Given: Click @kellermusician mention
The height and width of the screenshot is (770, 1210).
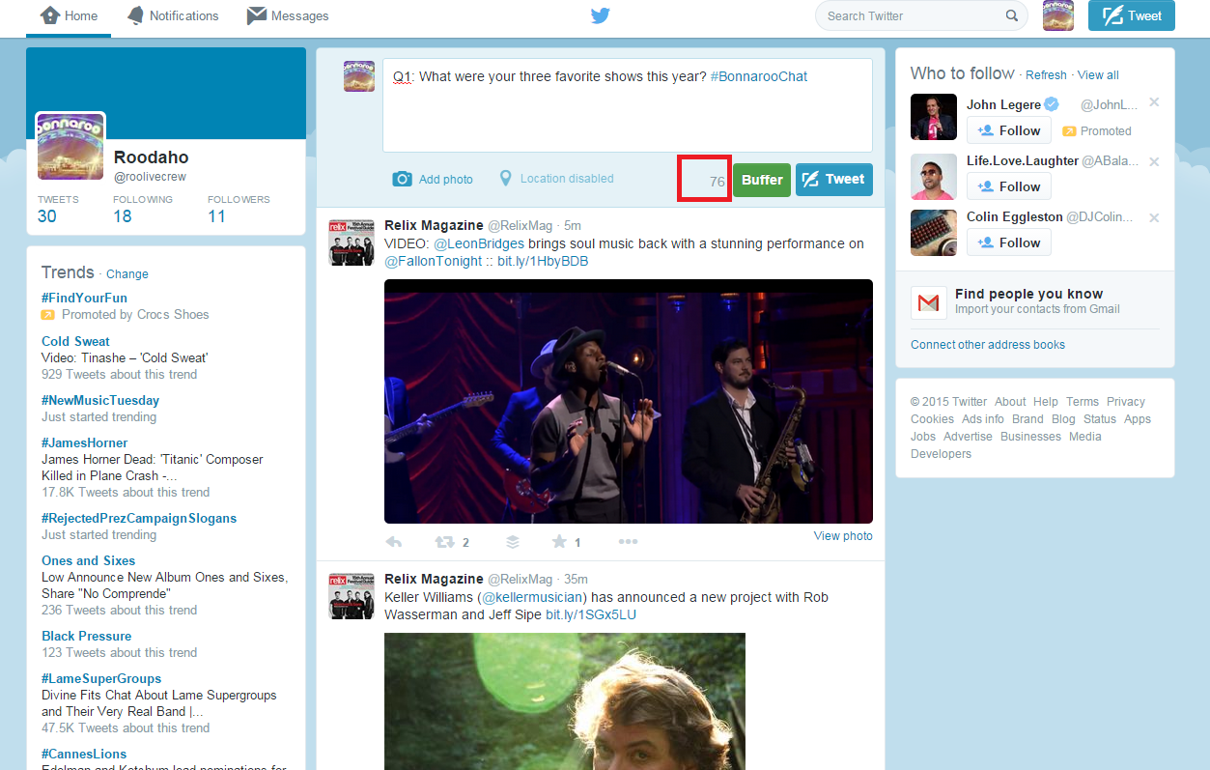Looking at the screenshot, I should point(533,597).
